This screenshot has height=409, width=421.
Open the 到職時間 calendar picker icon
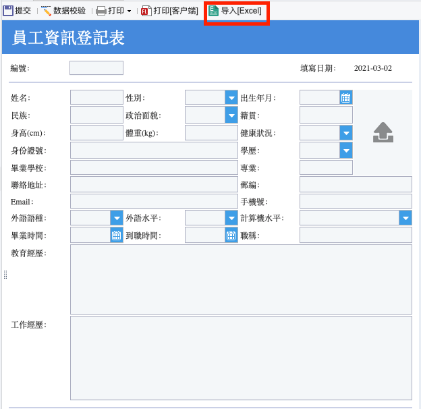[231, 236]
